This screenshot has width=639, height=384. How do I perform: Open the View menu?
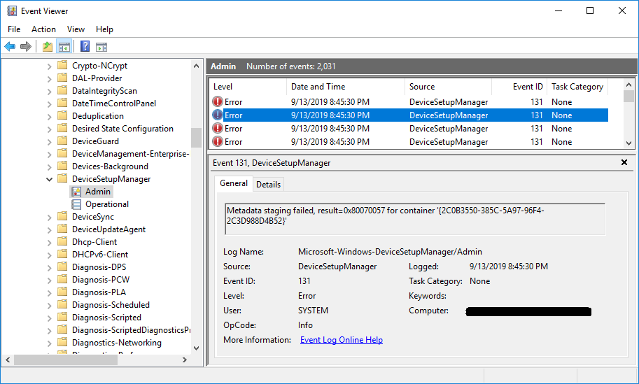(76, 29)
